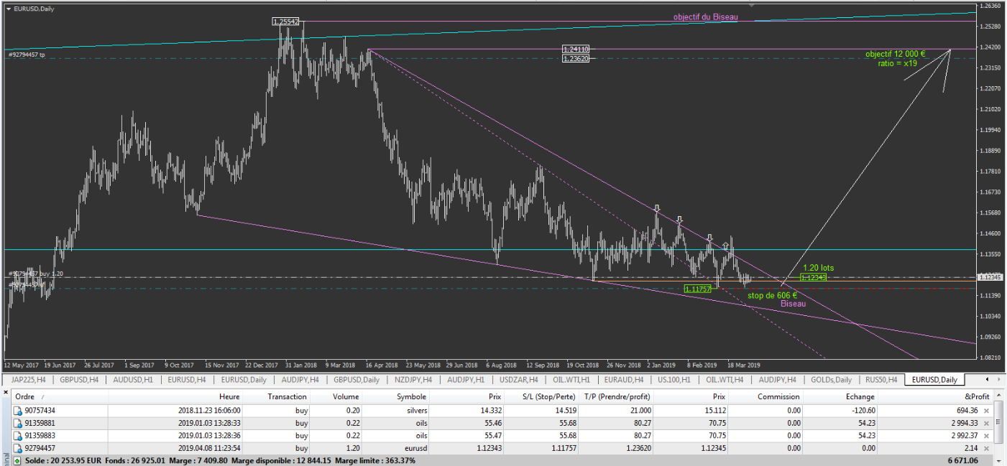Sort orders by the Symbole column header
The width and height of the screenshot is (1007, 466).
tap(411, 396)
